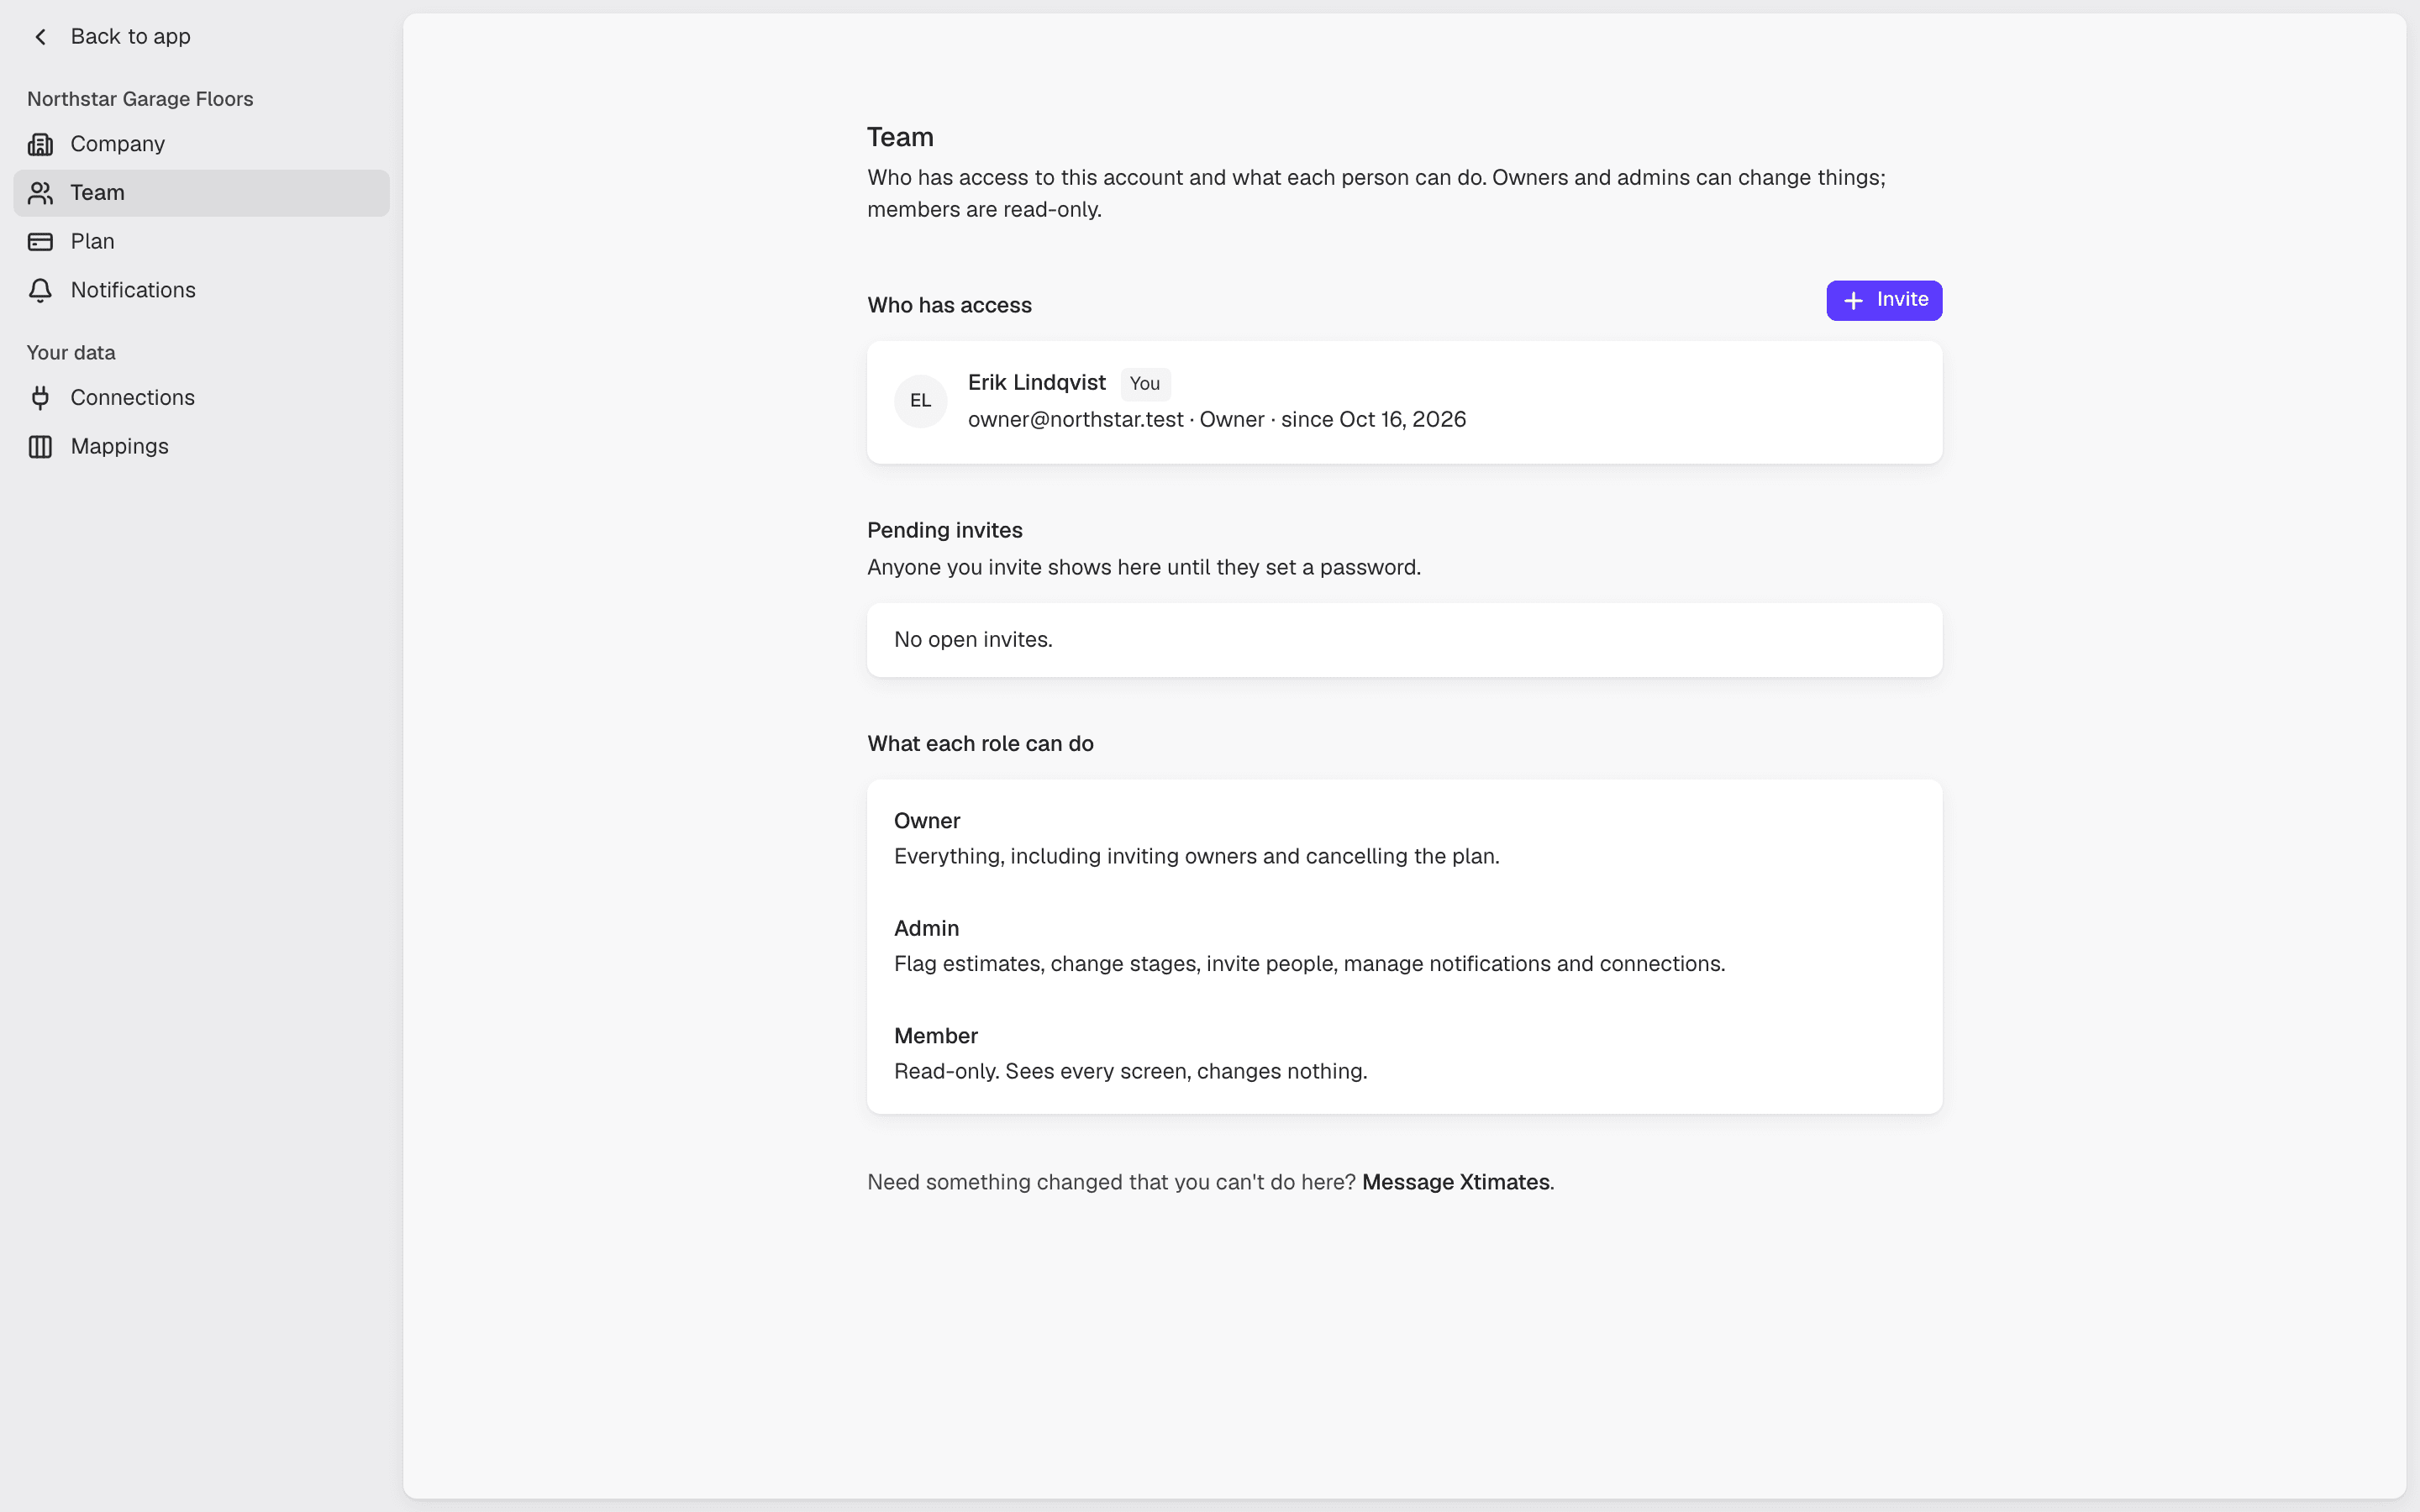The width and height of the screenshot is (2420, 1512).
Task: Click the Flag estimates admin description
Action: [1309, 964]
